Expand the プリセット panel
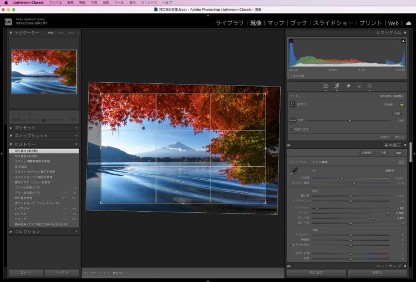 pos(24,128)
